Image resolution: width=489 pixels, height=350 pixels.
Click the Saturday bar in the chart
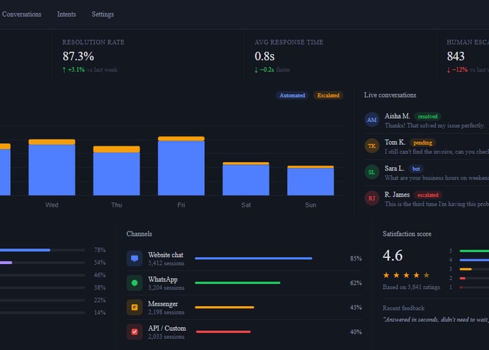246,179
